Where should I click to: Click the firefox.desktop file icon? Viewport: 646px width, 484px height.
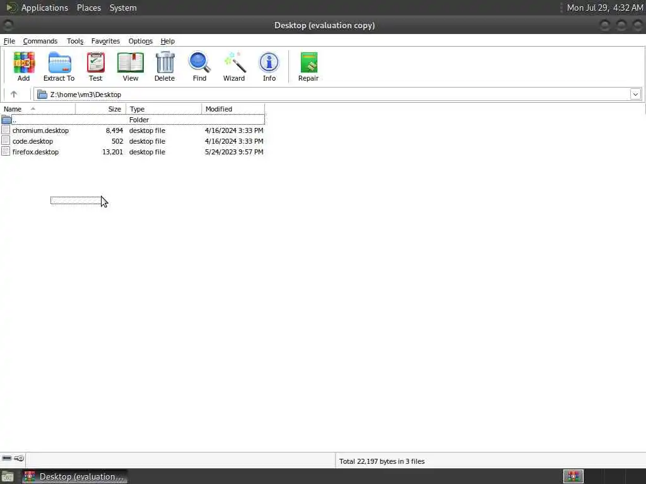pos(6,151)
